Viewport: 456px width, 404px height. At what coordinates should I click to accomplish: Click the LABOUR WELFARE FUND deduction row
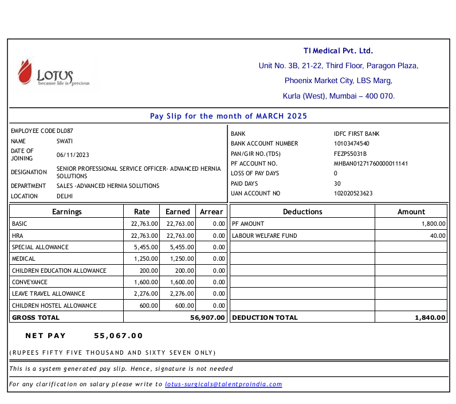click(264, 236)
